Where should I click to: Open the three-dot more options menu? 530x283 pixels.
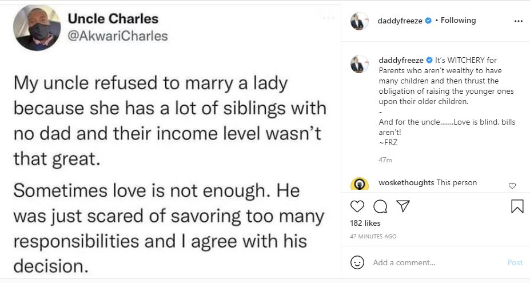tap(518, 21)
